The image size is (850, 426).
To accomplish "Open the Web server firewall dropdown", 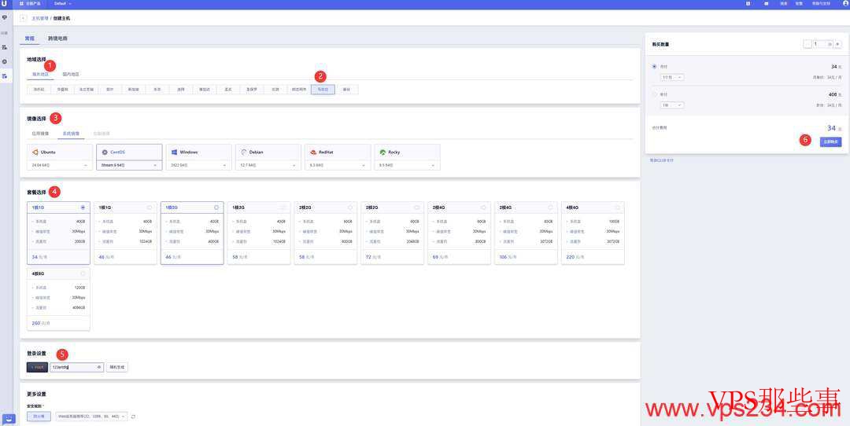I will (x=91, y=416).
